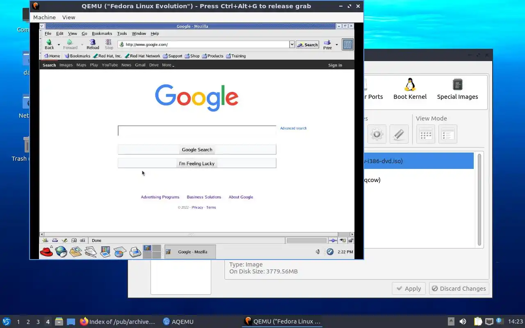Click the Mozilla throbber logo icon
The height and width of the screenshot is (328, 525).
[347, 44]
